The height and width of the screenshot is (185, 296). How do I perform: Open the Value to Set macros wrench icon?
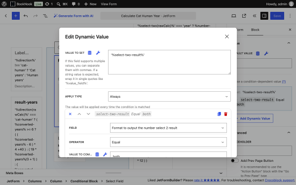(x=98, y=53)
